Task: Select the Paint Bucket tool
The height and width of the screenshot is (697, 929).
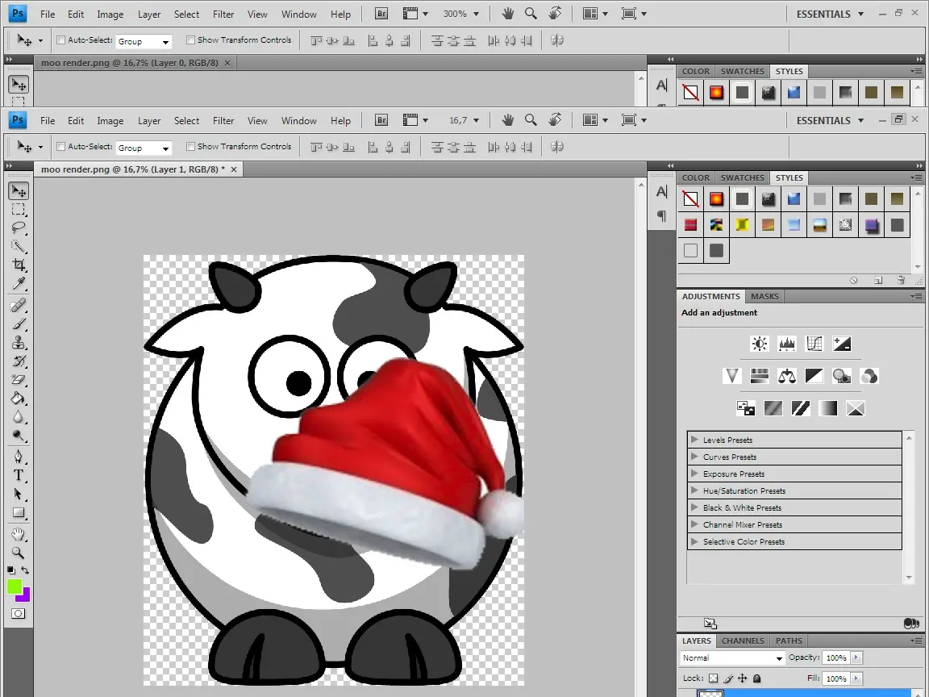Action: click(19, 399)
